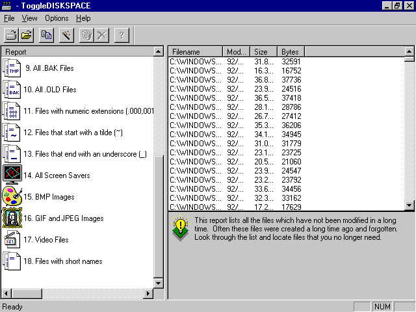Click the copy documents toolbar icon
416x312 pixels.
coord(46,35)
